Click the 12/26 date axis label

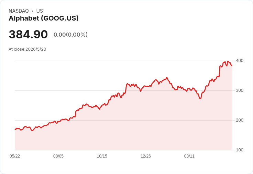146,156
